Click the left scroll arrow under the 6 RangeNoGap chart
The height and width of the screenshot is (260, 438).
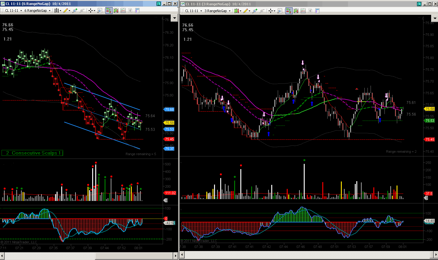tap(2, 256)
